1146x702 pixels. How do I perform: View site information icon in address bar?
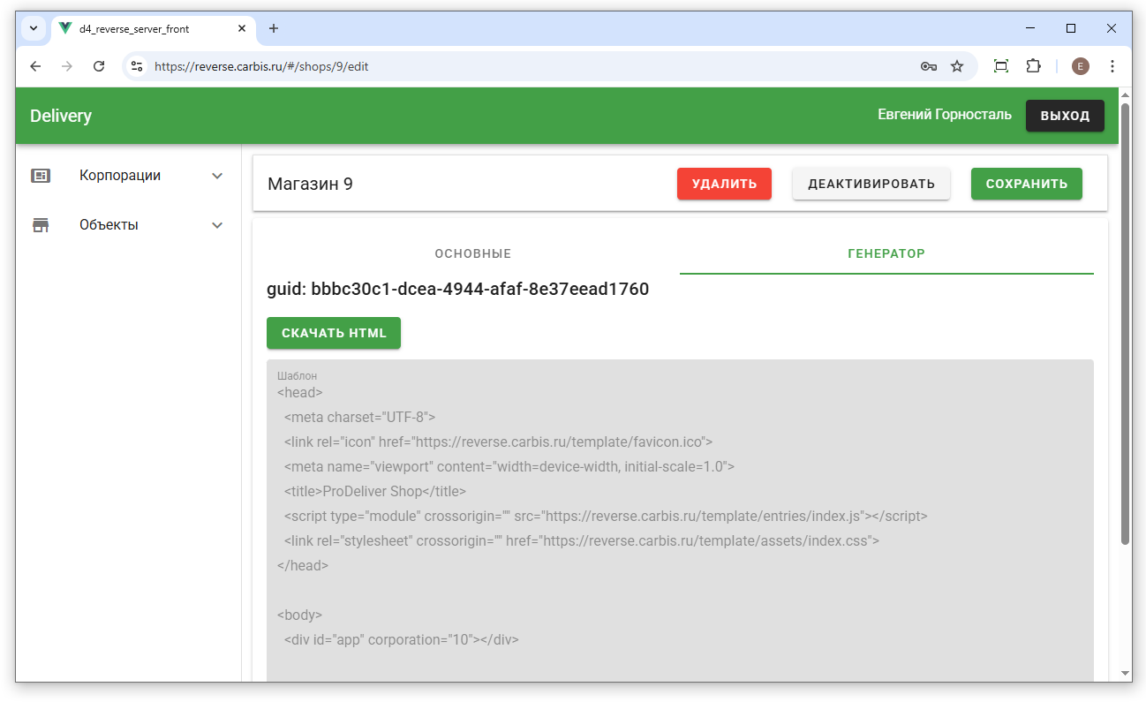tap(137, 66)
